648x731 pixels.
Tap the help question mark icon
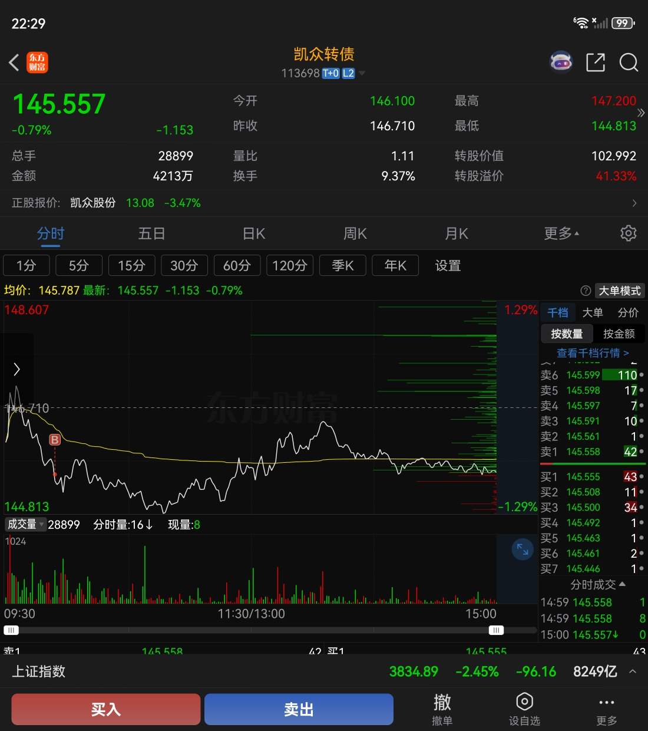586,291
